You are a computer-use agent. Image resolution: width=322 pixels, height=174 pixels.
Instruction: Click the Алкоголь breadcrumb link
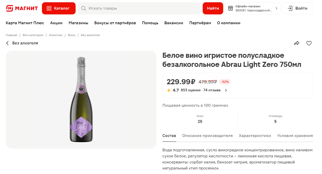pyautogui.click(x=56, y=35)
